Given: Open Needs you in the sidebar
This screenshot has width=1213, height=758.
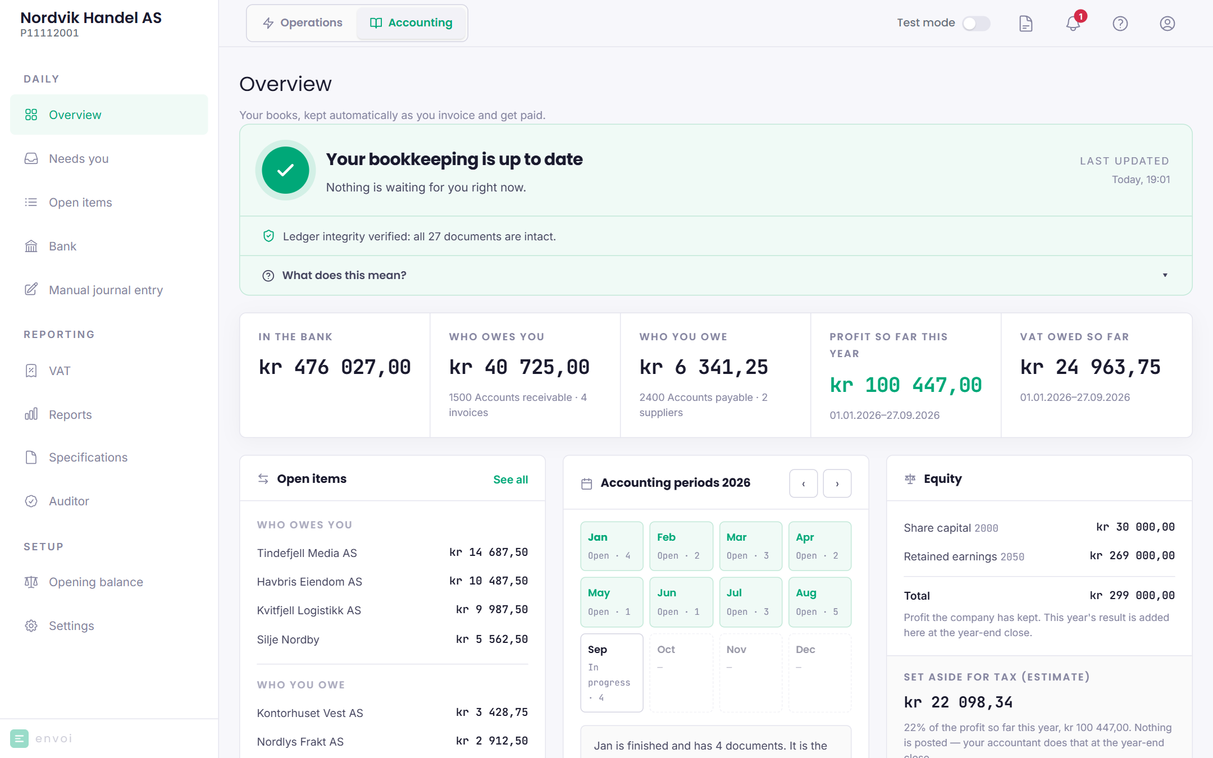Looking at the screenshot, I should tap(109, 158).
